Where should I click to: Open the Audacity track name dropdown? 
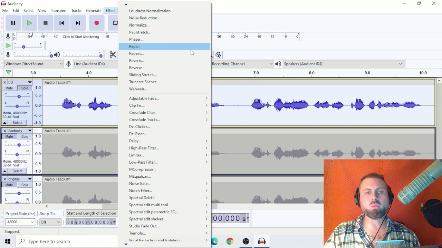coord(20,131)
